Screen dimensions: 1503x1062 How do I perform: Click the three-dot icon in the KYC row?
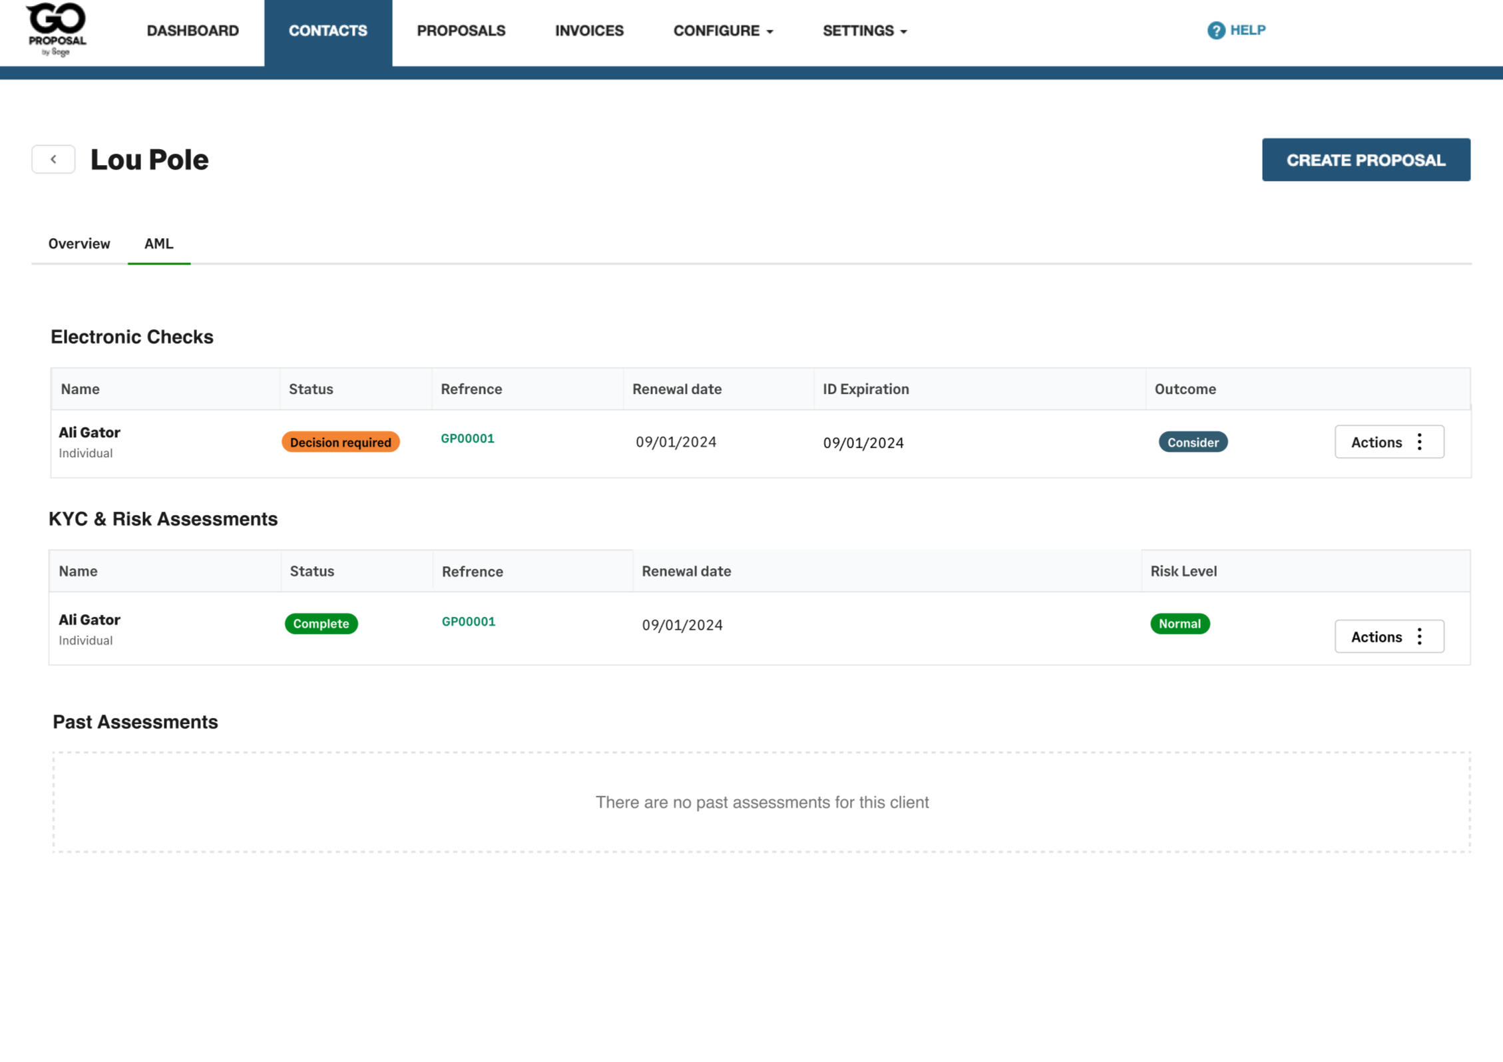1419,637
